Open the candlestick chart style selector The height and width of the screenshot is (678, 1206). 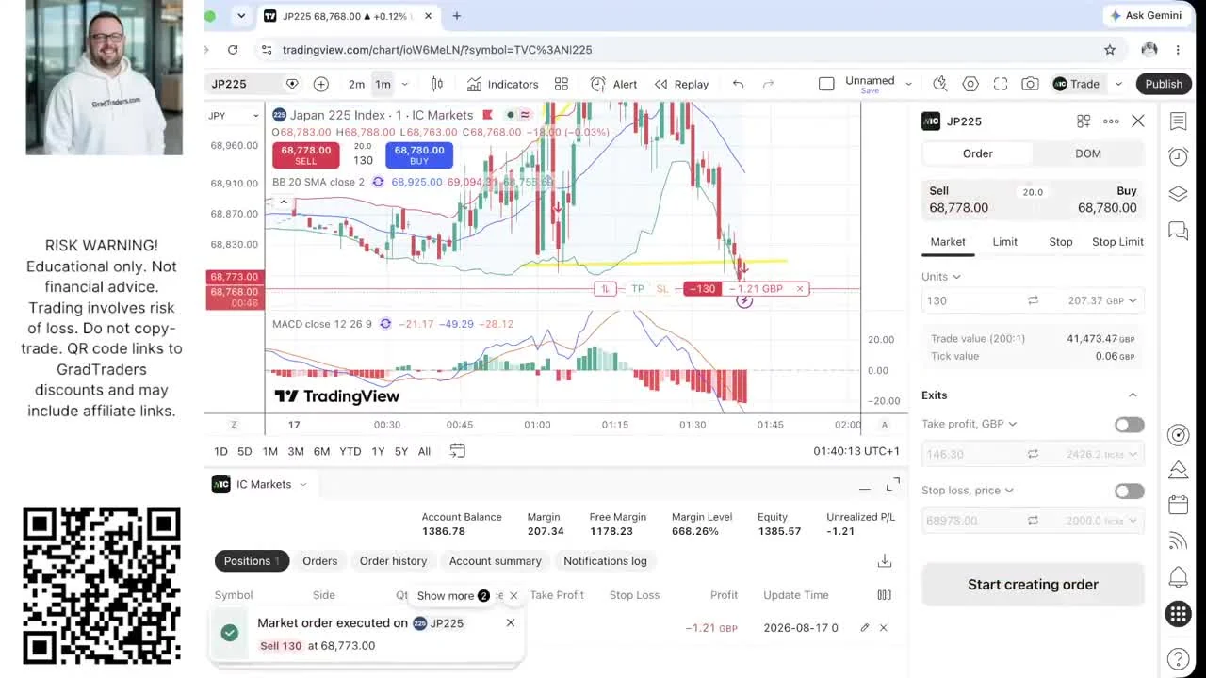click(436, 84)
